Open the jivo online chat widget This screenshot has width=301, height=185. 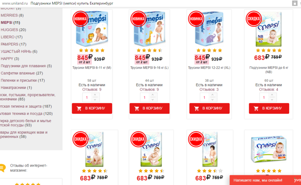[x=265, y=180]
